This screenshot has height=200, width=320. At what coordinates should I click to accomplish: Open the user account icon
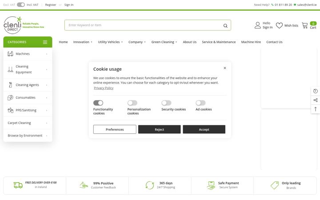[257, 25]
